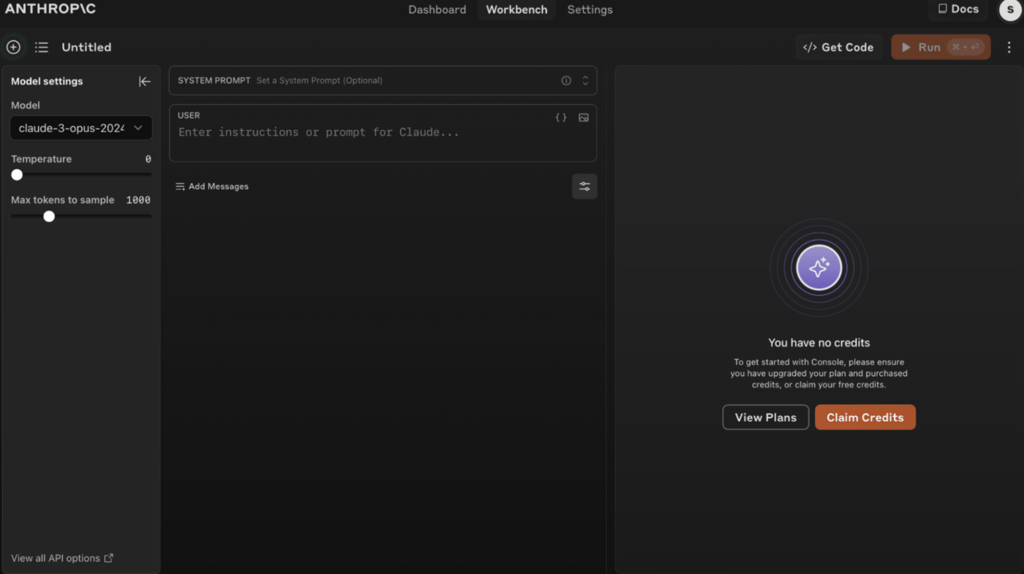Open the Docs page
Image resolution: width=1024 pixels, height=574 pixels.
[x=958, y=9]
